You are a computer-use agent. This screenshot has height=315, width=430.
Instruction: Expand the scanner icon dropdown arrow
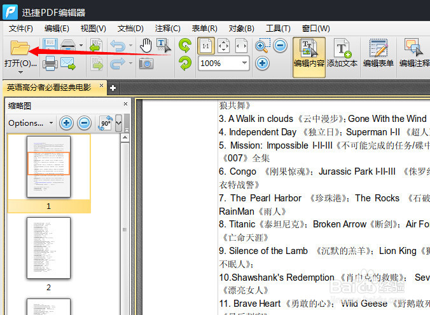click(x=81, y=45)
